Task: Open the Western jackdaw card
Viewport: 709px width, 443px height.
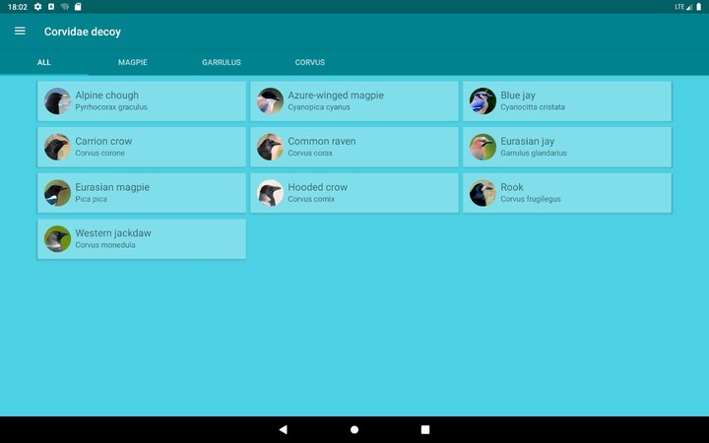Action: pos(142,239)
